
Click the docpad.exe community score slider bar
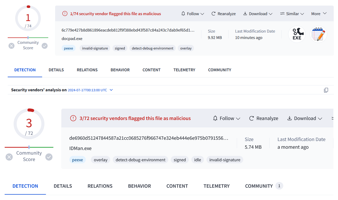point(28,37)
